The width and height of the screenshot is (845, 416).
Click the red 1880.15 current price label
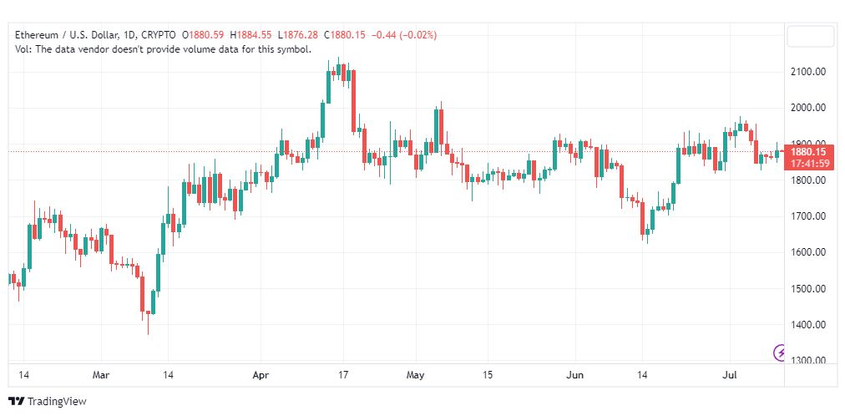coord(810,152)
